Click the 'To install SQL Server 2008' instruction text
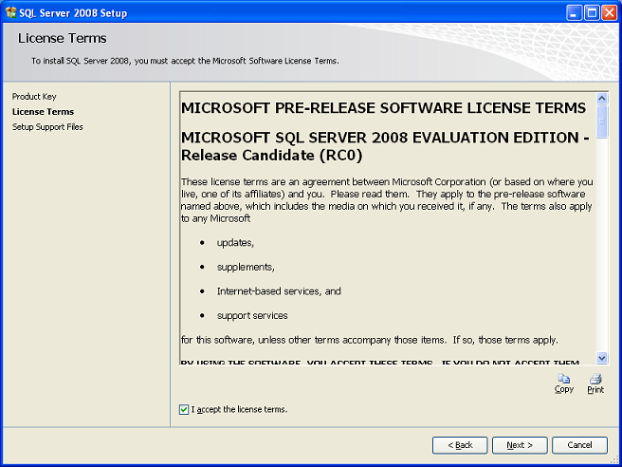 pyautogui.click(x=185, y=61)
